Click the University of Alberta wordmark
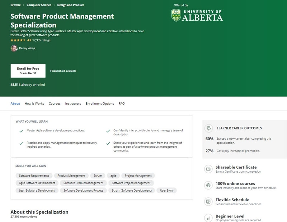Image resolution: width=287 pixels, height=222 pixels. point(202,16)
